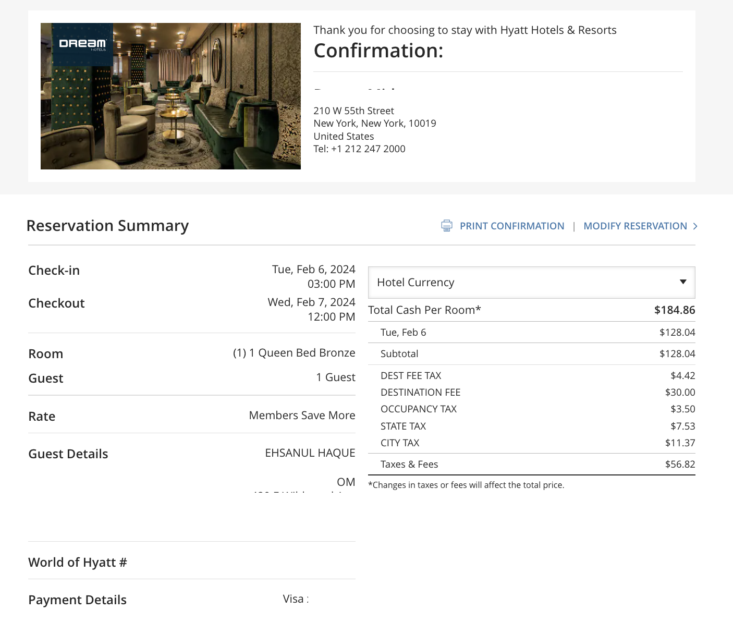
Task: Click the DEST FEE TAX amount $4.42
Action: click(x=683, y=376)
